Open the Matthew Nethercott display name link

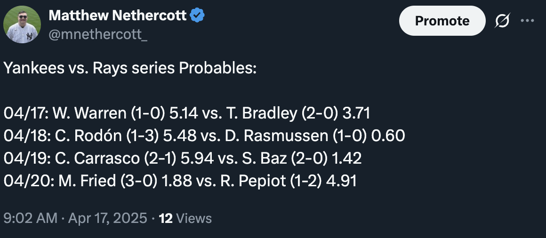pos(118,16)
